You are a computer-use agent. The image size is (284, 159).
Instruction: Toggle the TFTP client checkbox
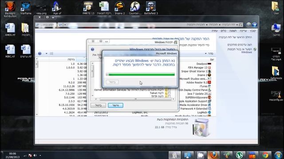(x=169, y=96)
